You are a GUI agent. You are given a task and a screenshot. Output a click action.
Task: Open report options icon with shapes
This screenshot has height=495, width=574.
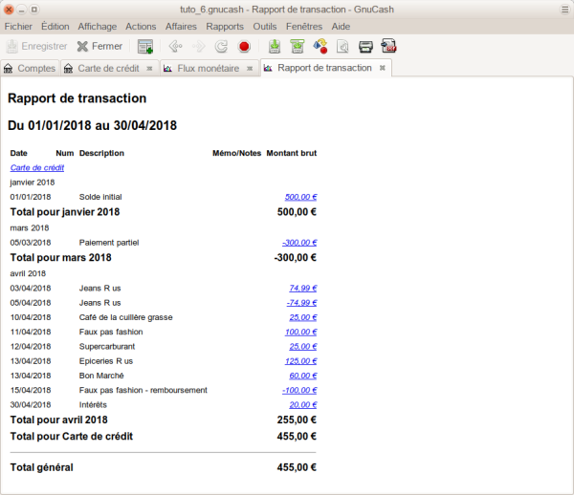(x=320, y=47)
